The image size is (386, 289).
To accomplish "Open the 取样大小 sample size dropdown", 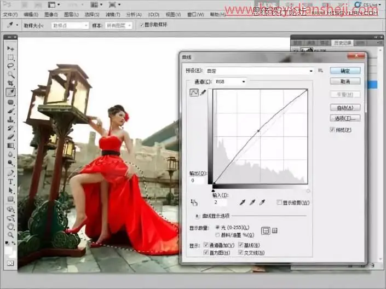I will [x=70, y=25].
